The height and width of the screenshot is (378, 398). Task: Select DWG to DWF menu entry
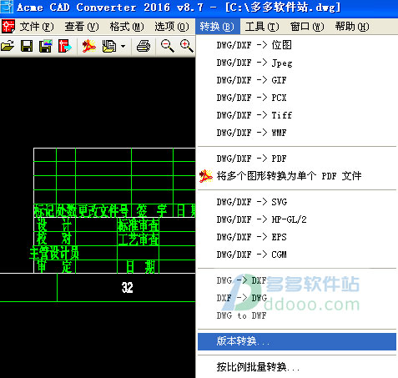point(297,315)
